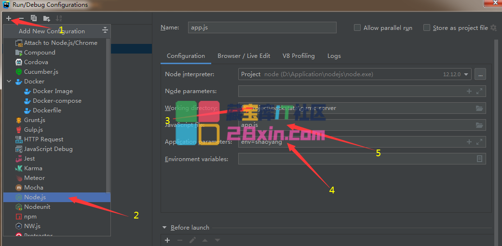Open the V8 Profiling tab
This screenshot has height=246, width=502.
coord(298,56)
